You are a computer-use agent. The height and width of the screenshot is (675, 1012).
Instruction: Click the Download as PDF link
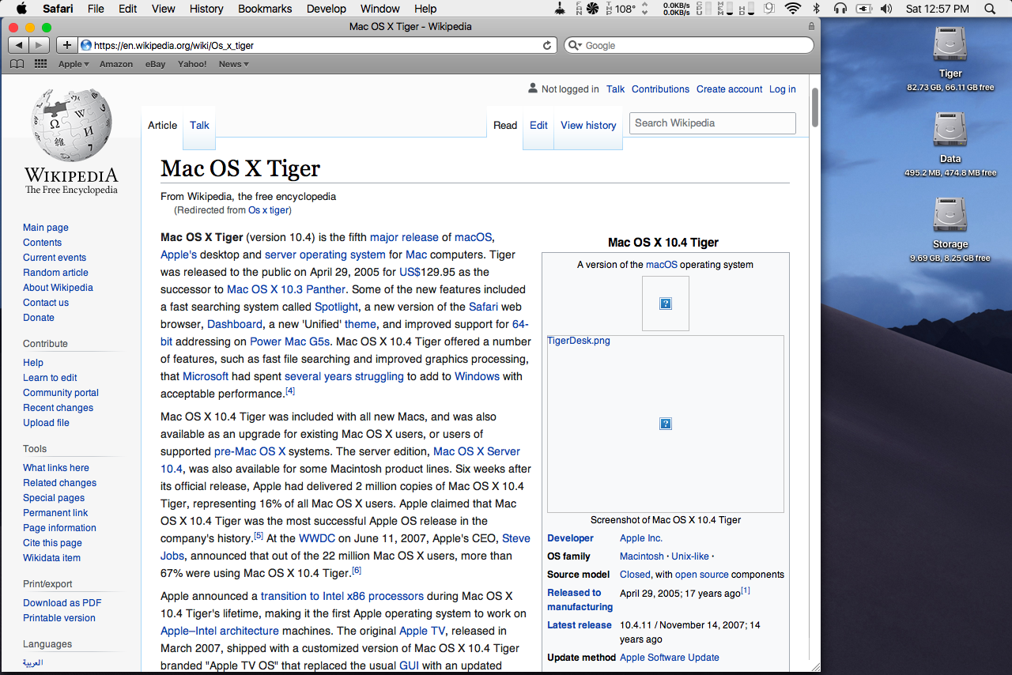pos(62,603)
